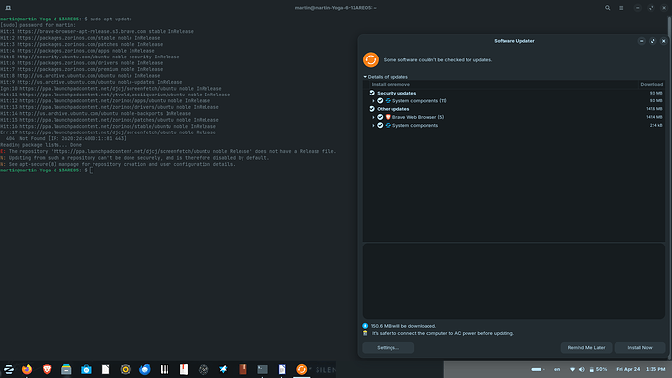
Task: Click the 141.4 MB download size cell
Action: point(654,117)
